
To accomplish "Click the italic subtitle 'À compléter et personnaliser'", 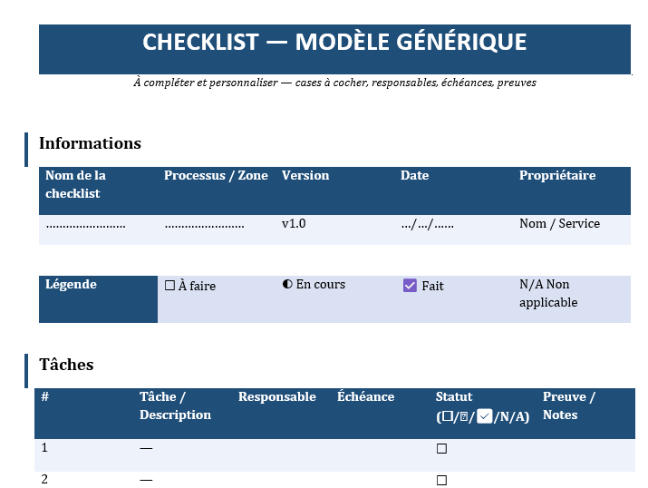I will click(334, 83).
